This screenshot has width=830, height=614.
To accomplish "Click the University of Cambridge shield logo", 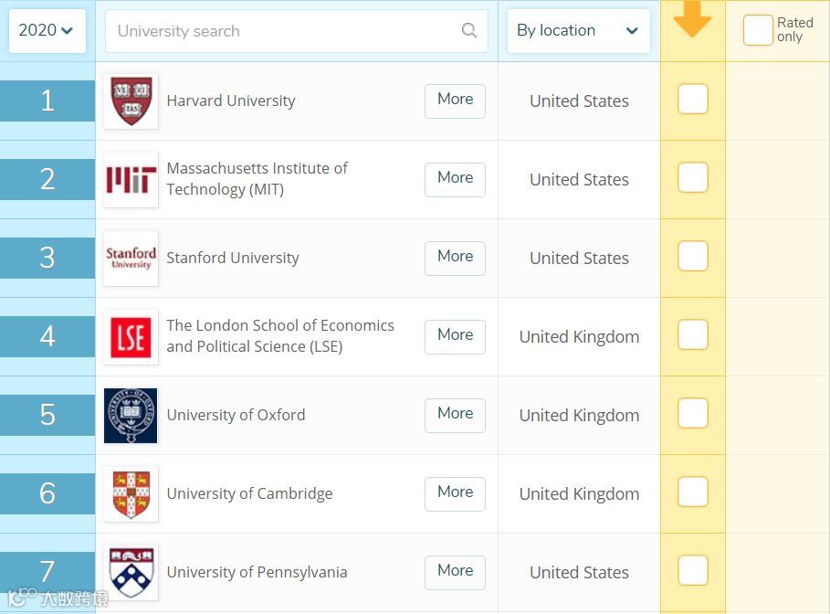I will [131, 493].
